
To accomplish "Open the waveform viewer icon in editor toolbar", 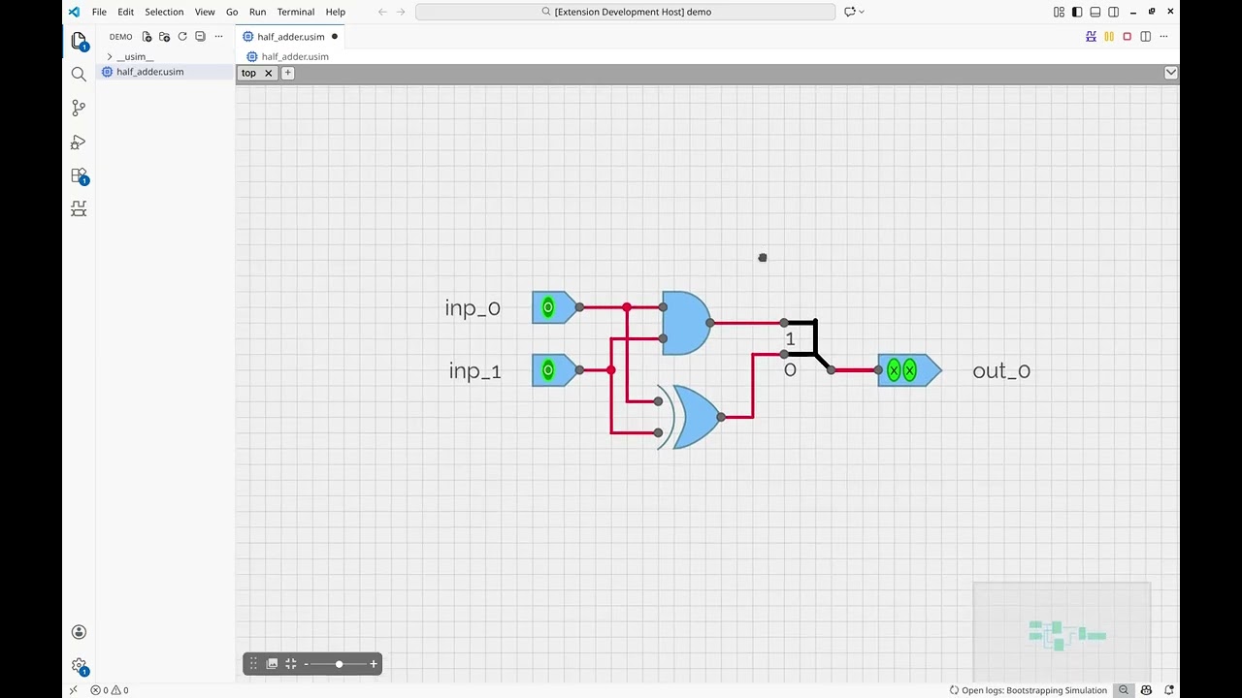I will click(1092, 37).
